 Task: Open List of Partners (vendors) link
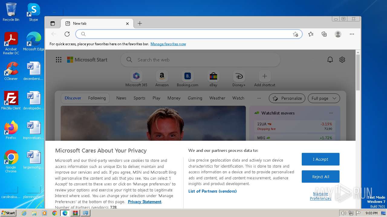click(213, 191)
